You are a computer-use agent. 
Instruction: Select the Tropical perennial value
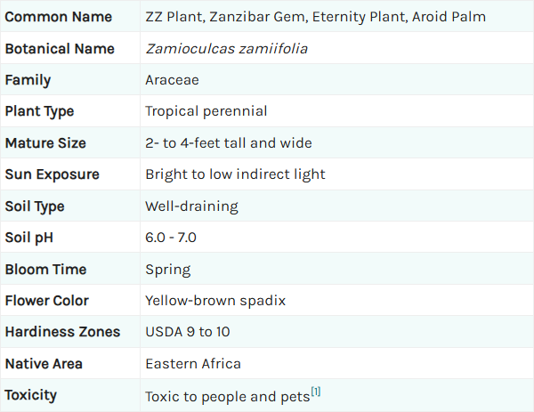tap(206, 111)
